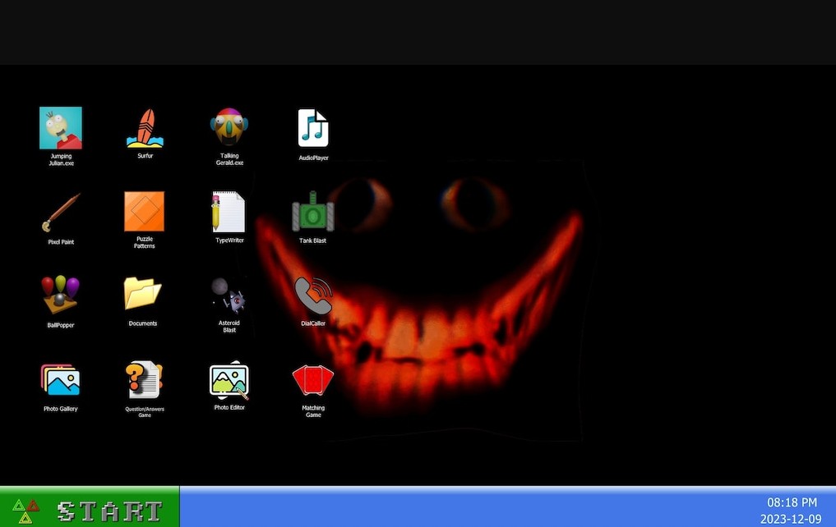Open the Jumping Julian.exe icon
836x527 pixels.
[61, 129]
